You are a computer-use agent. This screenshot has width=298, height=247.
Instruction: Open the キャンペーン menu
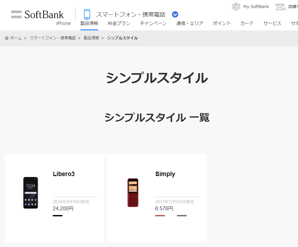point(153,23)
